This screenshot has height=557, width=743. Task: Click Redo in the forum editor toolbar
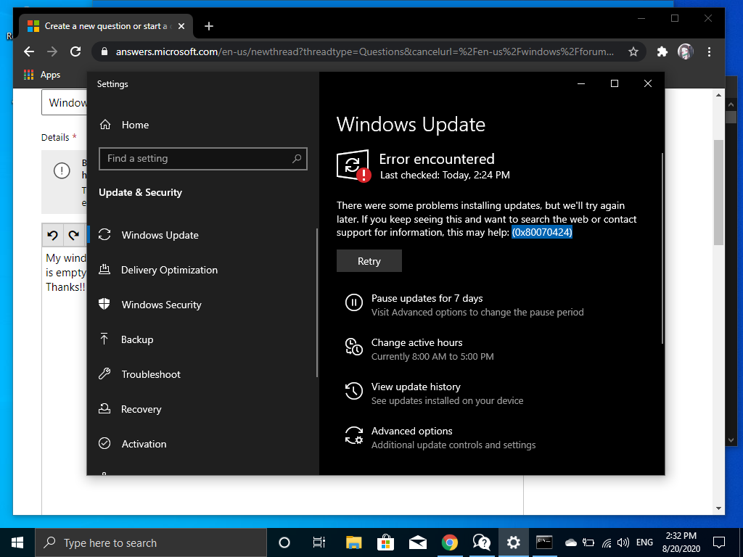[x=73, y=235]
